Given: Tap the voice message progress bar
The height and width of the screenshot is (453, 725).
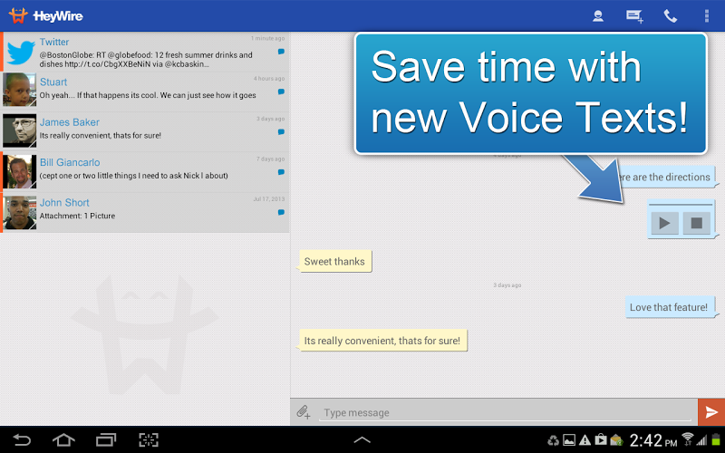Looking at the screenshot, I should (681, 205).
